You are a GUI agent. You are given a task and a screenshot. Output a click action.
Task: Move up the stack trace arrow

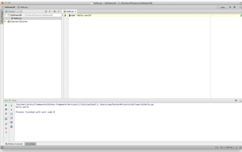point(11,105)
